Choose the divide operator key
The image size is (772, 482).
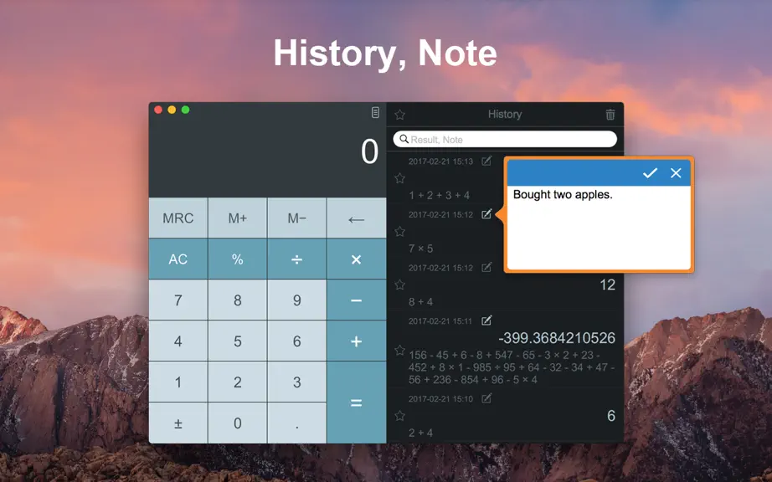pyautogui.click(x=297, y=259)
